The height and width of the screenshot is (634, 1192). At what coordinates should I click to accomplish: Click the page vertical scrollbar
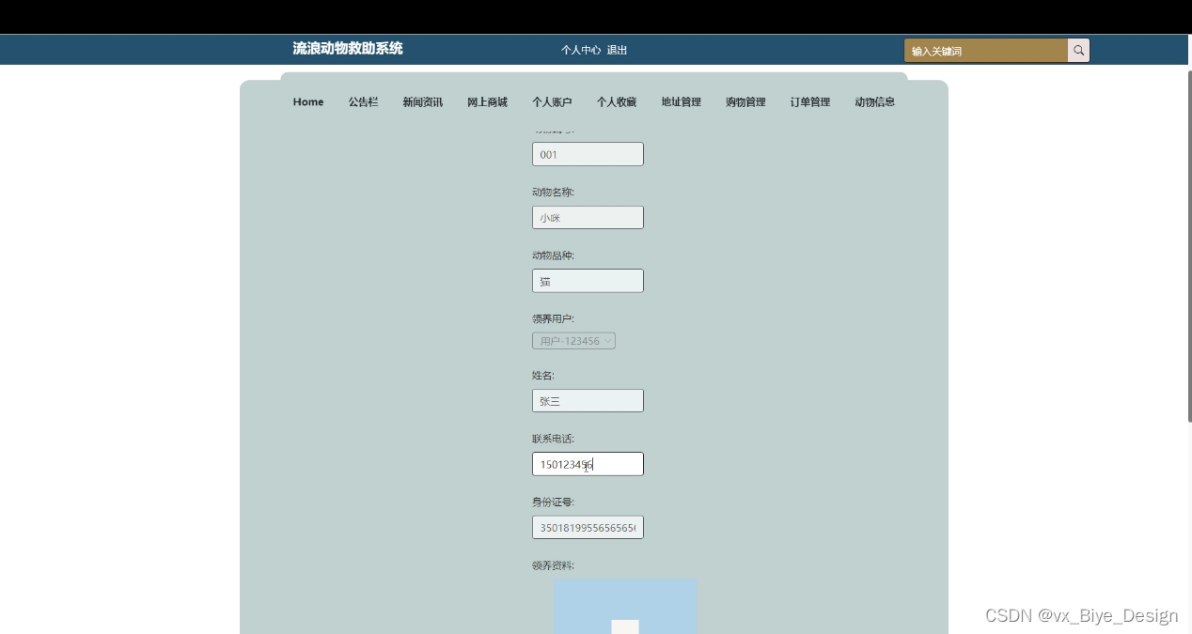click(x=1188, y=244)
